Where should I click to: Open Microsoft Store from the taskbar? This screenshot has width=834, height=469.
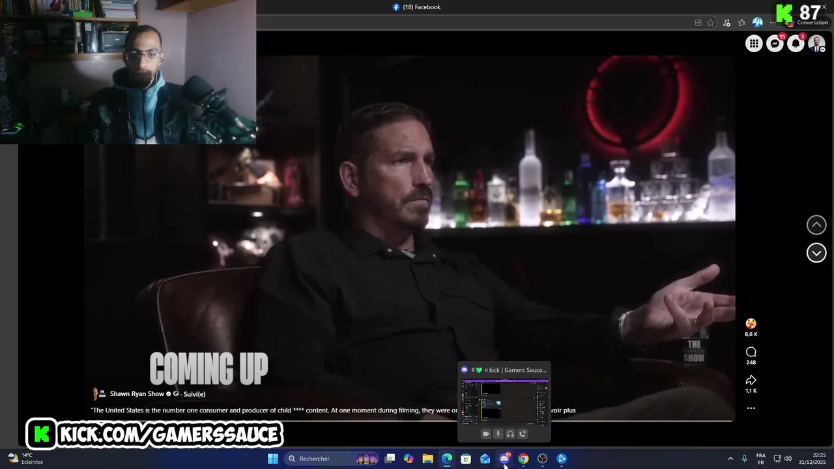[466, 459]
